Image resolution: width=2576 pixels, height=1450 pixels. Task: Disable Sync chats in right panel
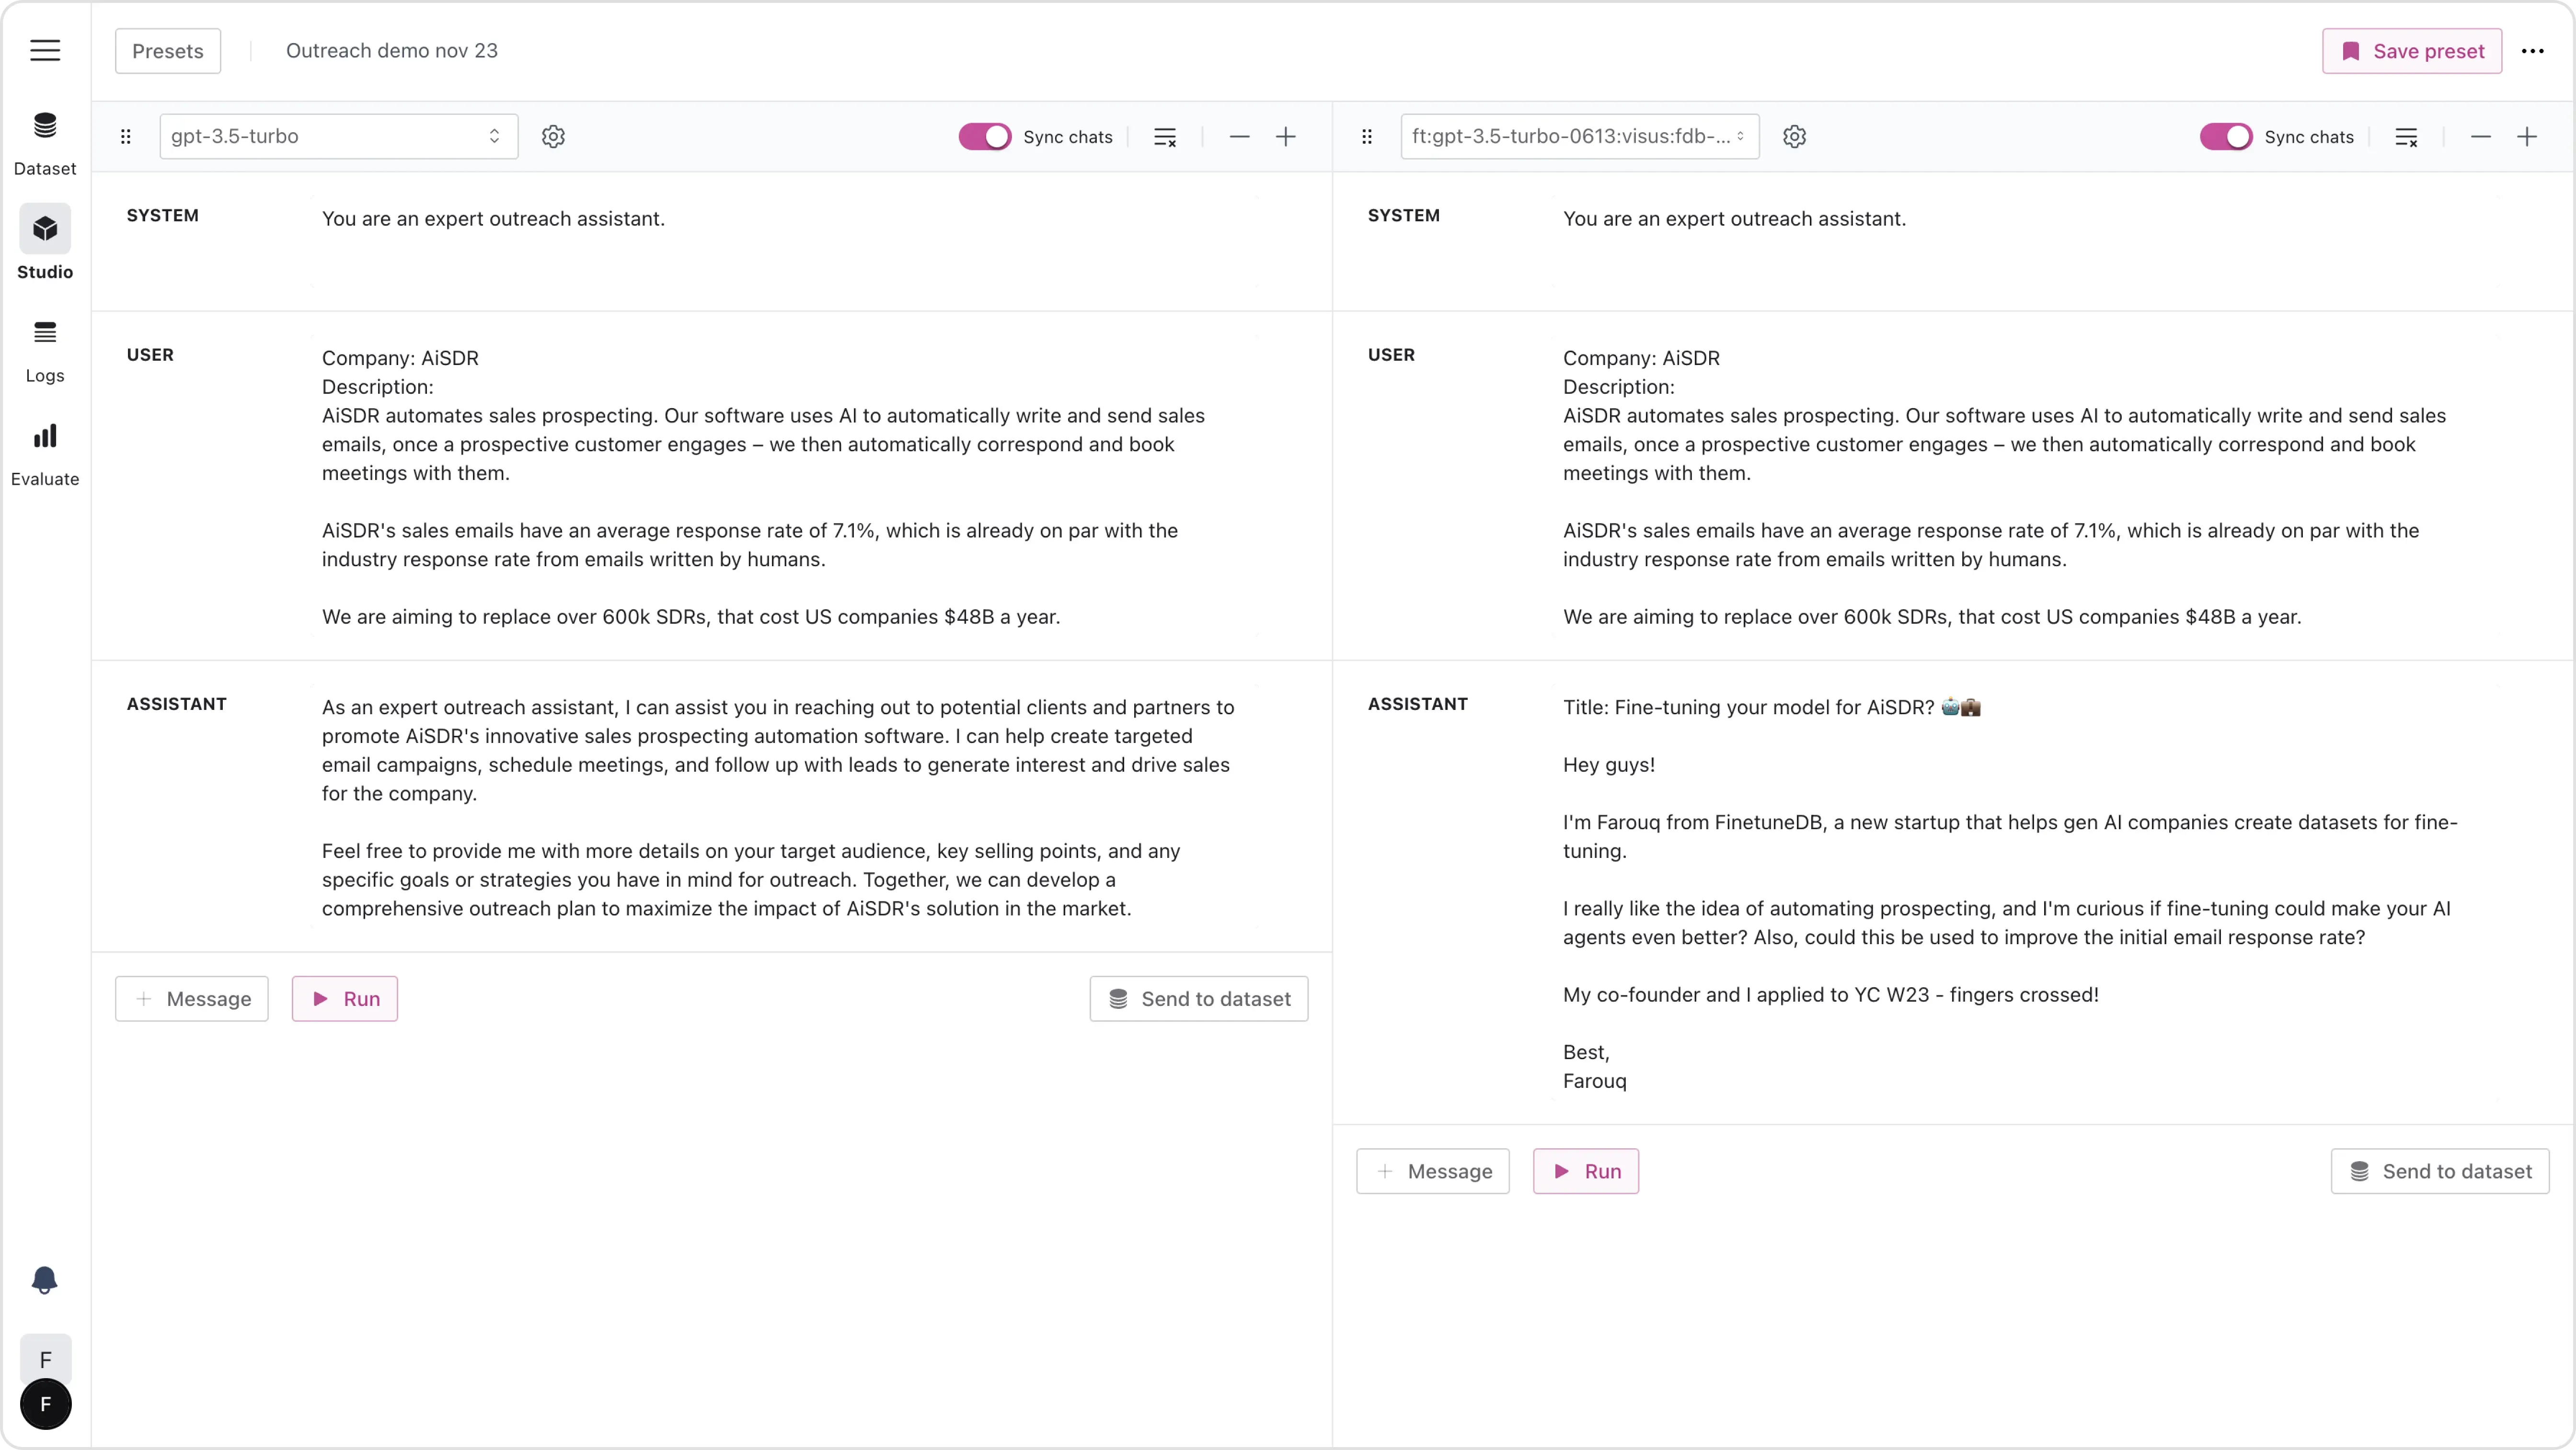tap(2226, 137)
